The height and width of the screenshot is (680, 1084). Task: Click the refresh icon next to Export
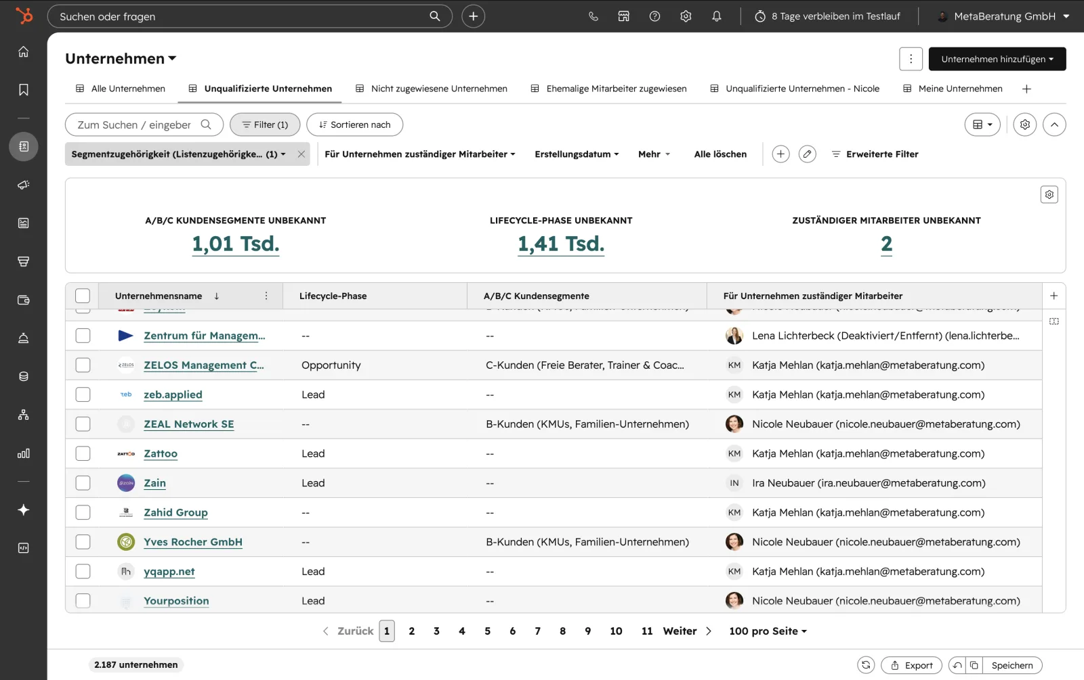pos(866,665)
